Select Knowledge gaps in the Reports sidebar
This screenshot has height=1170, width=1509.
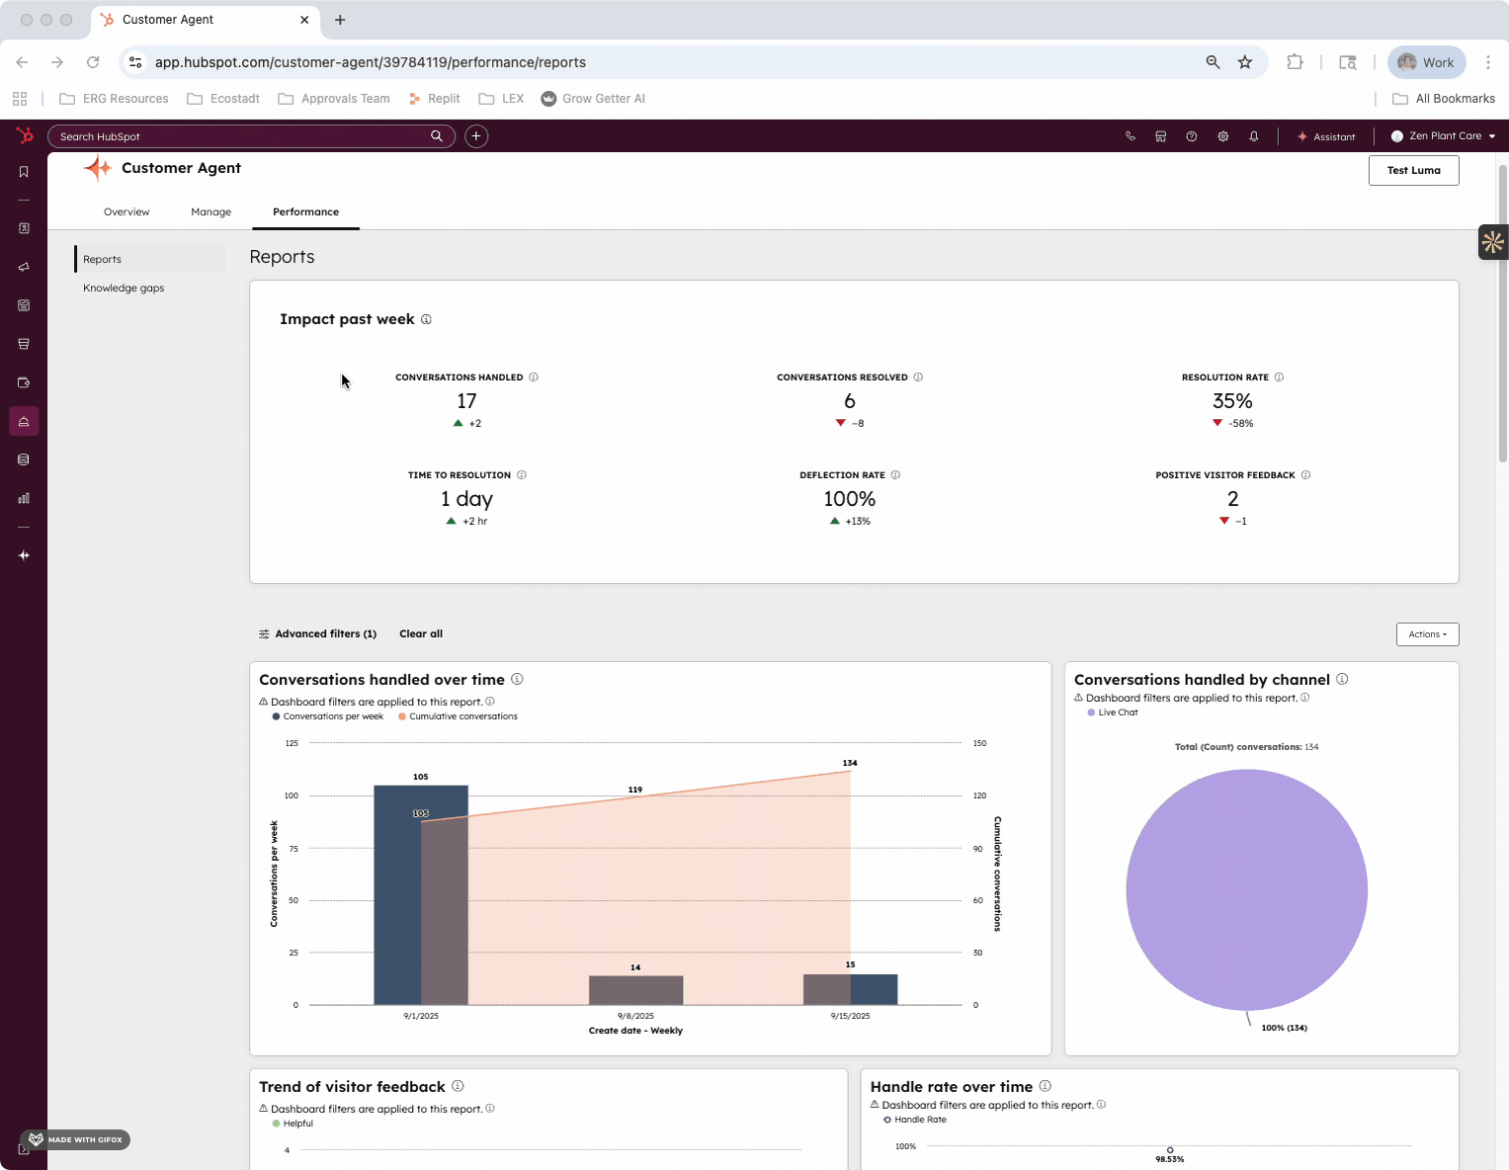point(124,288)
